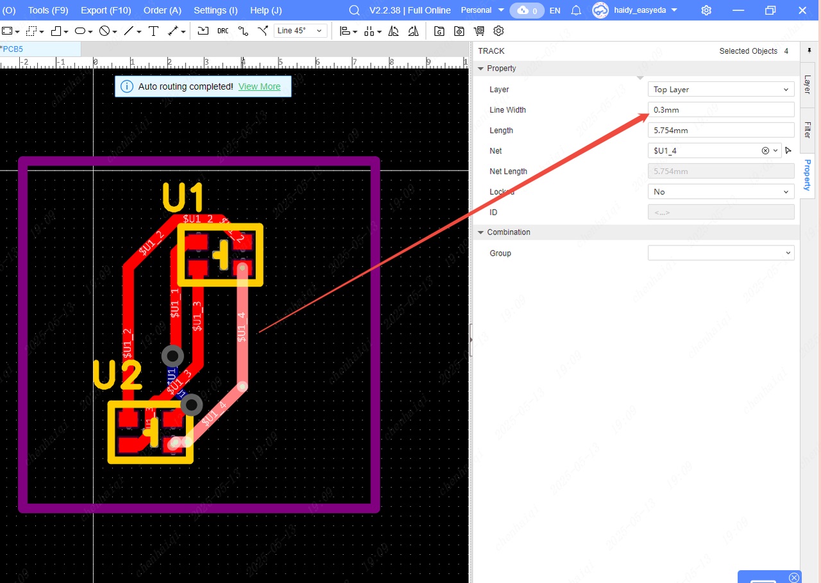Run the DRC check

tap(223, 31)
